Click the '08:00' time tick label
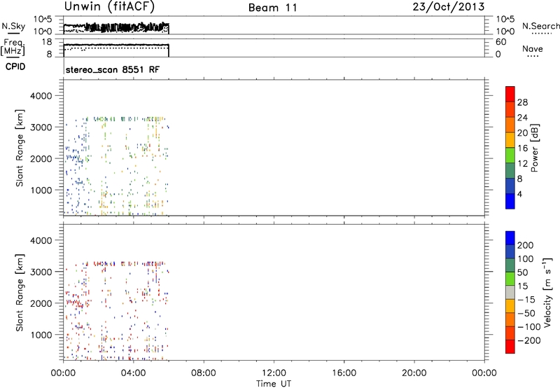560x388 pixels. tap(204, 373)
